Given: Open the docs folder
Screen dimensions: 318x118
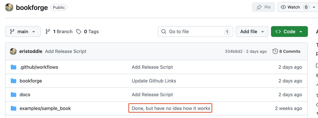Looking at the screenshot, I should coord(25,95).
